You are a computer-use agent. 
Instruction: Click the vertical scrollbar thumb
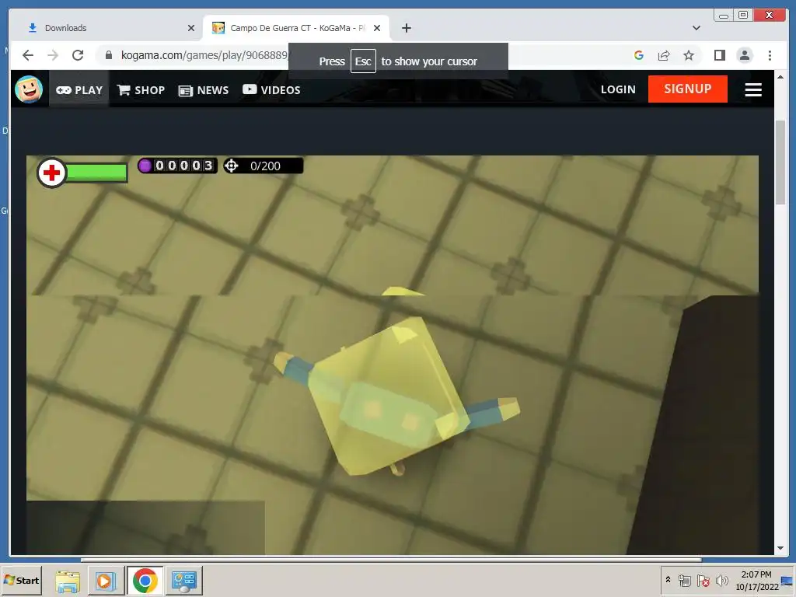pyautogui.click(x=780, y=162)
